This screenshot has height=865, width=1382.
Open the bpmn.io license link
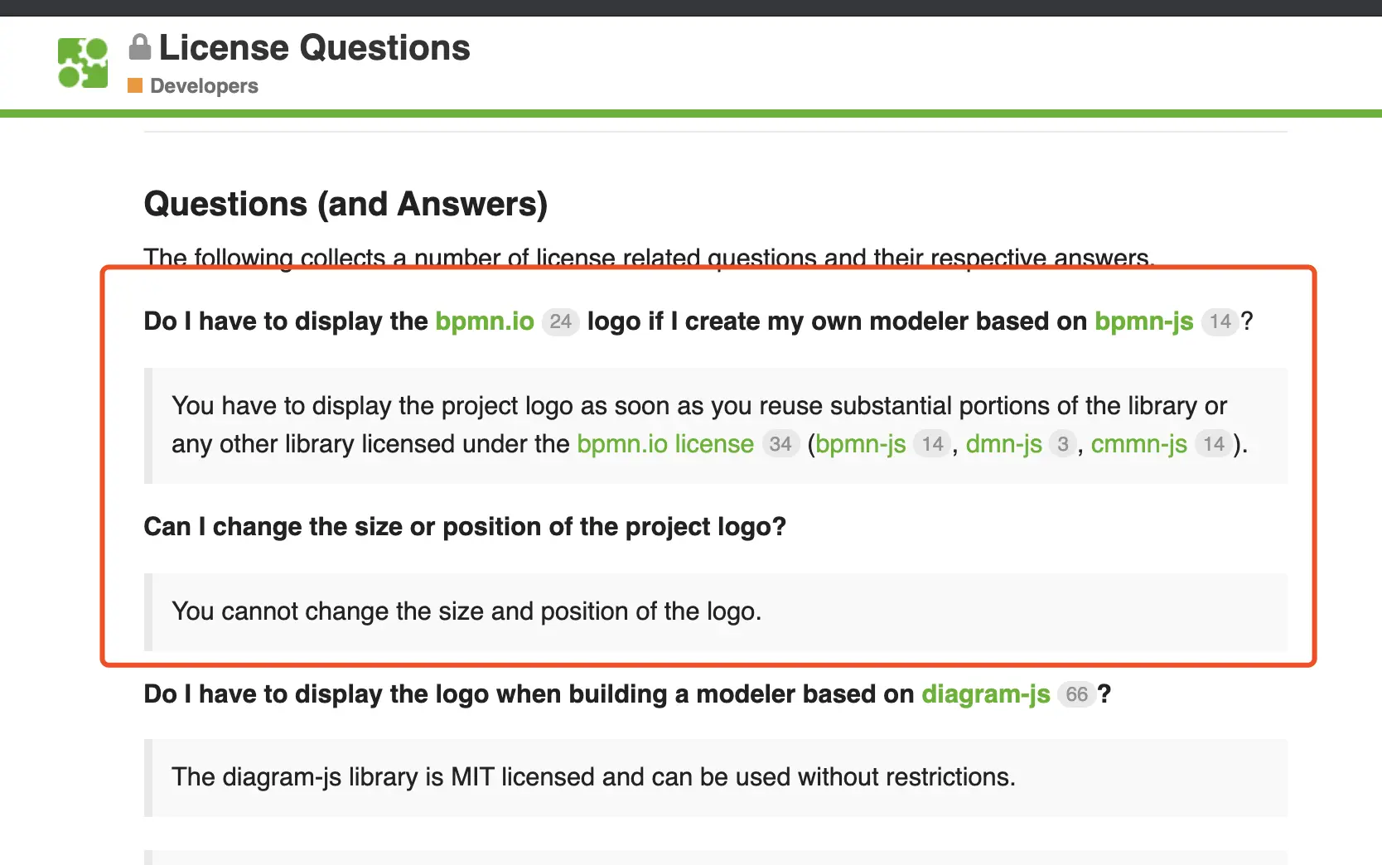[665, 443]
